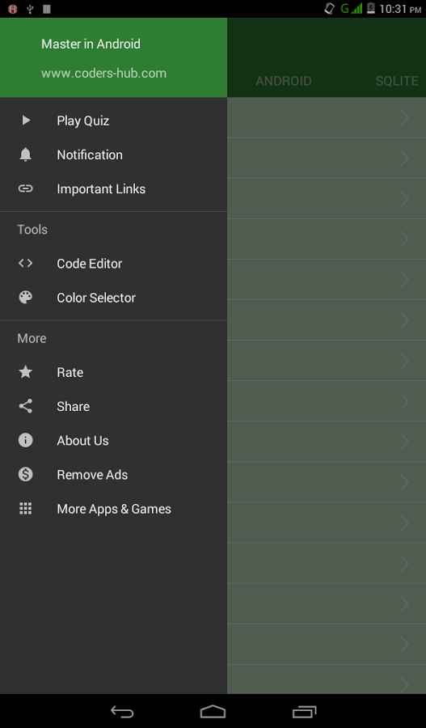Tap the Notification bell icon
This screenshot has width=426, height=728.
(x=26, y=154)
